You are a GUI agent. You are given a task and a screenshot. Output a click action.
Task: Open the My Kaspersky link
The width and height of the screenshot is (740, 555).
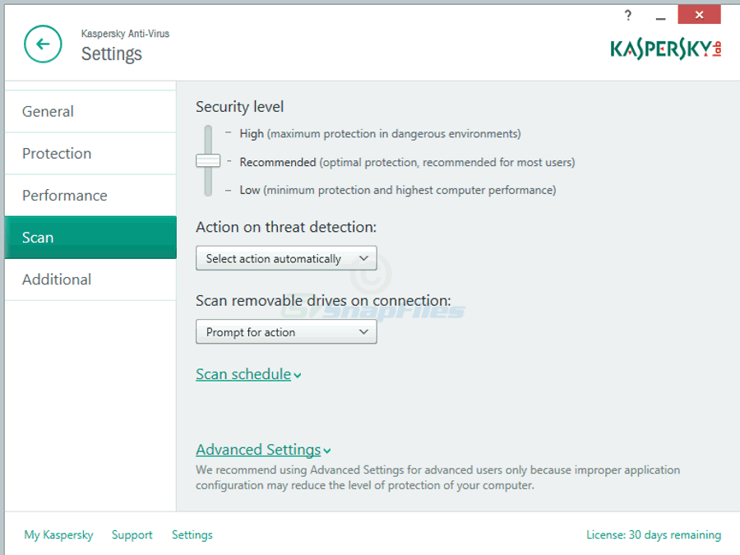pos(58,534)
